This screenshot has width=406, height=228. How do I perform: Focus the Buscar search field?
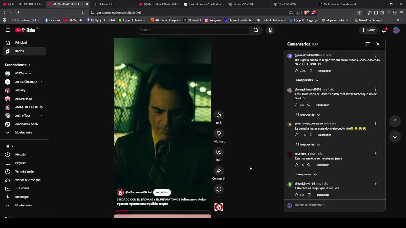193,30
